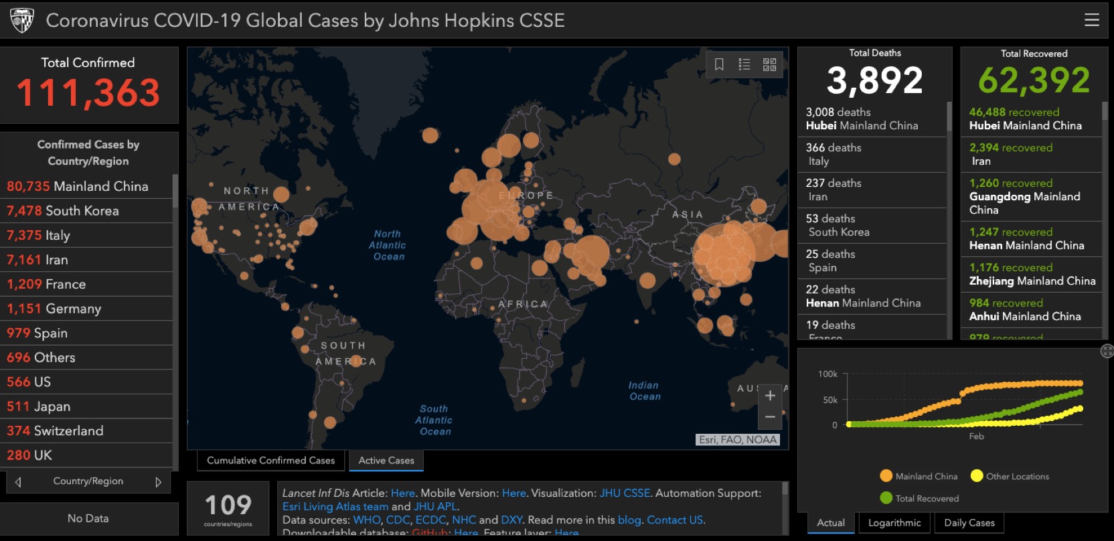The height and width of the screenshot is (541, 1114).
Task: Go to previous Country/Region list page
Action: pos(18,481)
